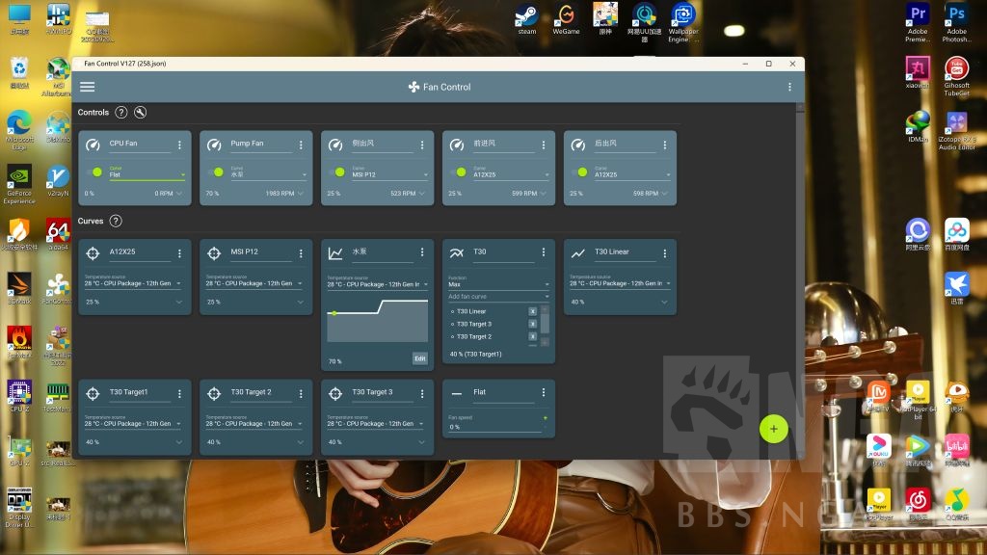Screen dimensions: 987x555
Task: Click the target icon on A12X25 curve card
Action: [93, 253]
